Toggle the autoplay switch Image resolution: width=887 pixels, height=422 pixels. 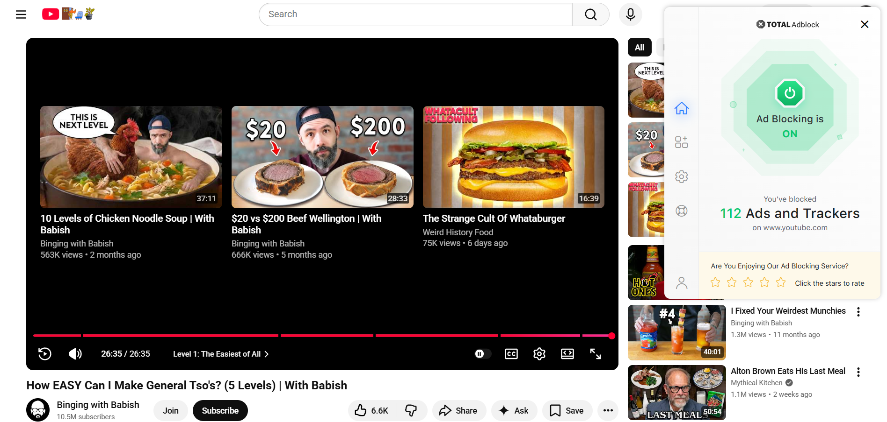(483, 354)
